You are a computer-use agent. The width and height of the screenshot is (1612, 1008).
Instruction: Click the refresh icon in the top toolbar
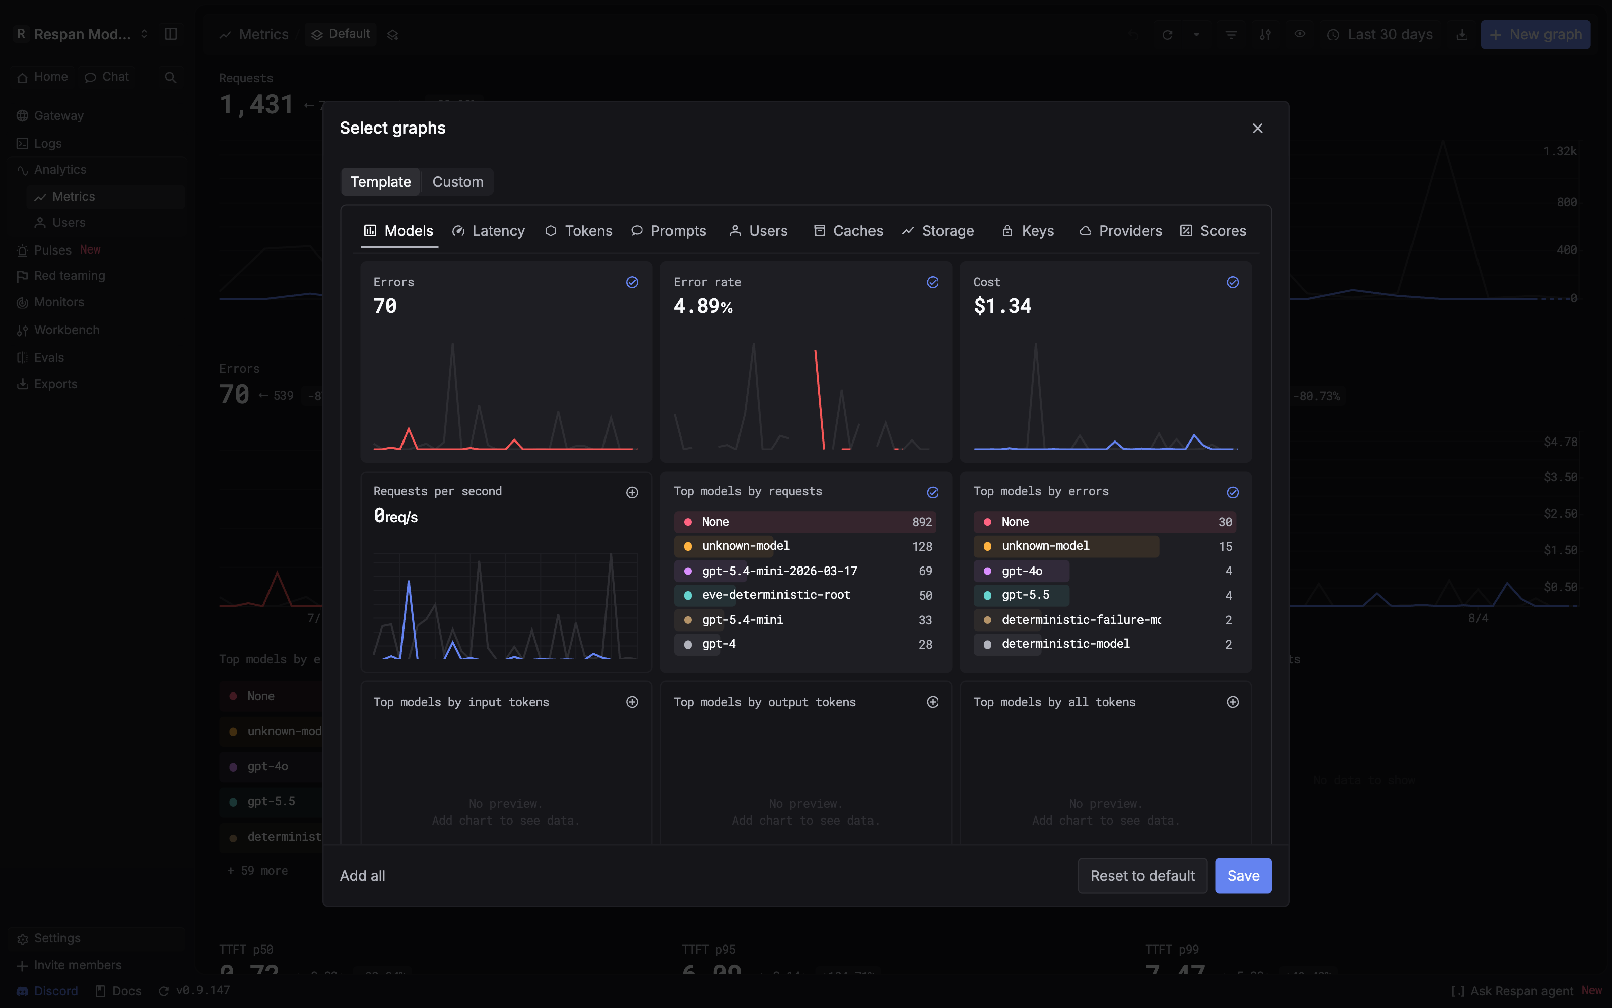(1167, 35)
